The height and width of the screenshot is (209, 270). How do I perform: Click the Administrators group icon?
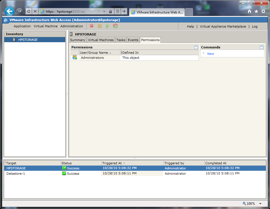click(x=75, y=57)
